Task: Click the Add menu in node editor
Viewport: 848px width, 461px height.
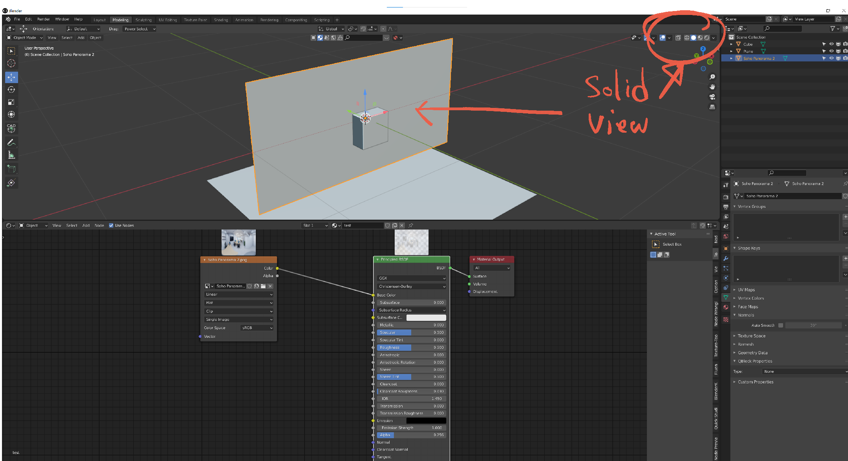Action: coord(86,226)
